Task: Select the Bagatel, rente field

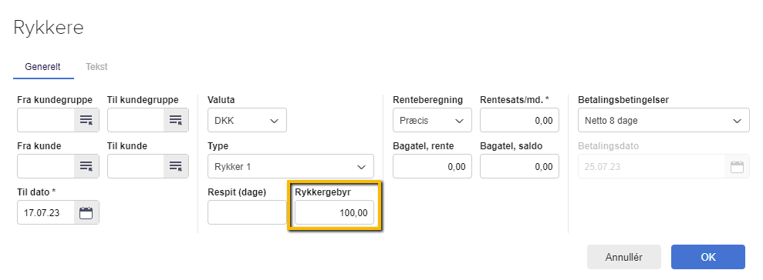Action: tap(432, 166)
